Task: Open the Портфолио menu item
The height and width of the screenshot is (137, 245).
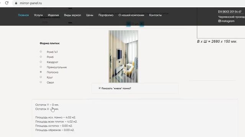Action: coord(106,15)
